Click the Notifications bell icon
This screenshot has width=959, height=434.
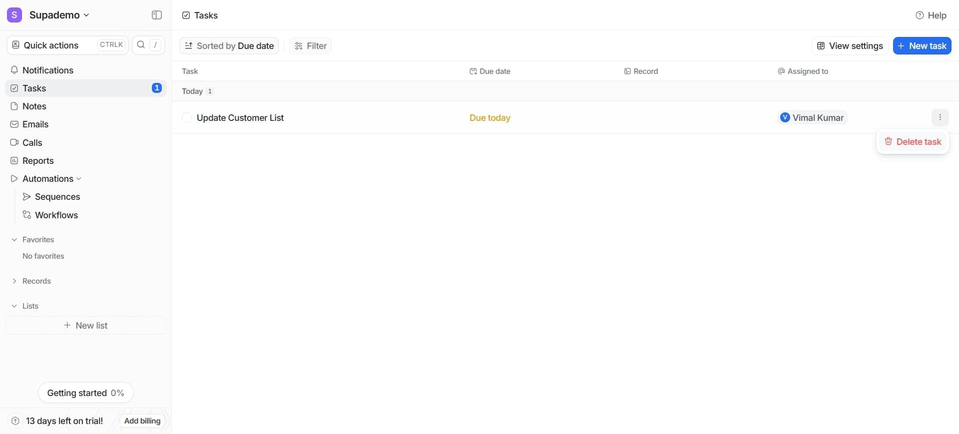[x=14, y=70]
